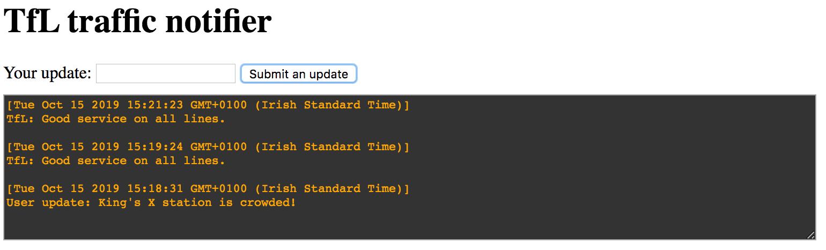This screenshot has height=250, width=826.
Task: Click the Submit an update button
Action: 299,73
